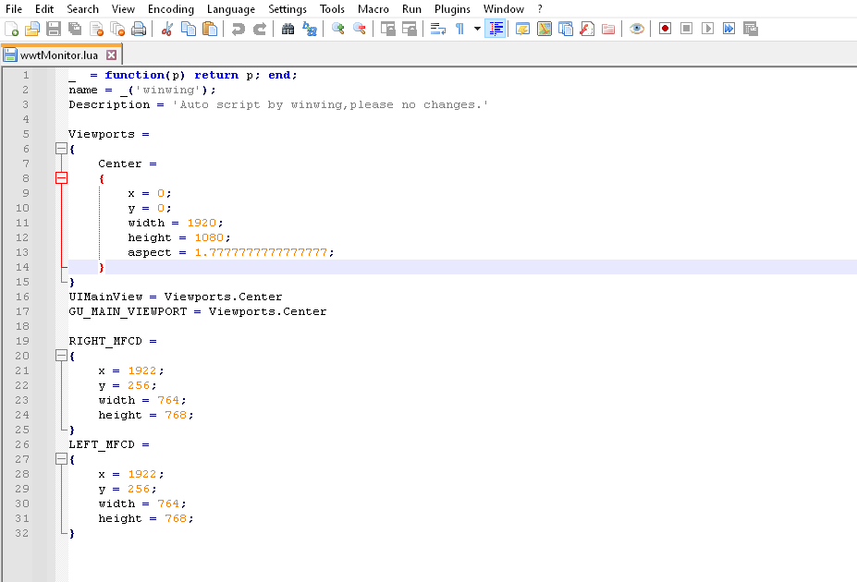Save the current recorded macro icon

(751, 29)
